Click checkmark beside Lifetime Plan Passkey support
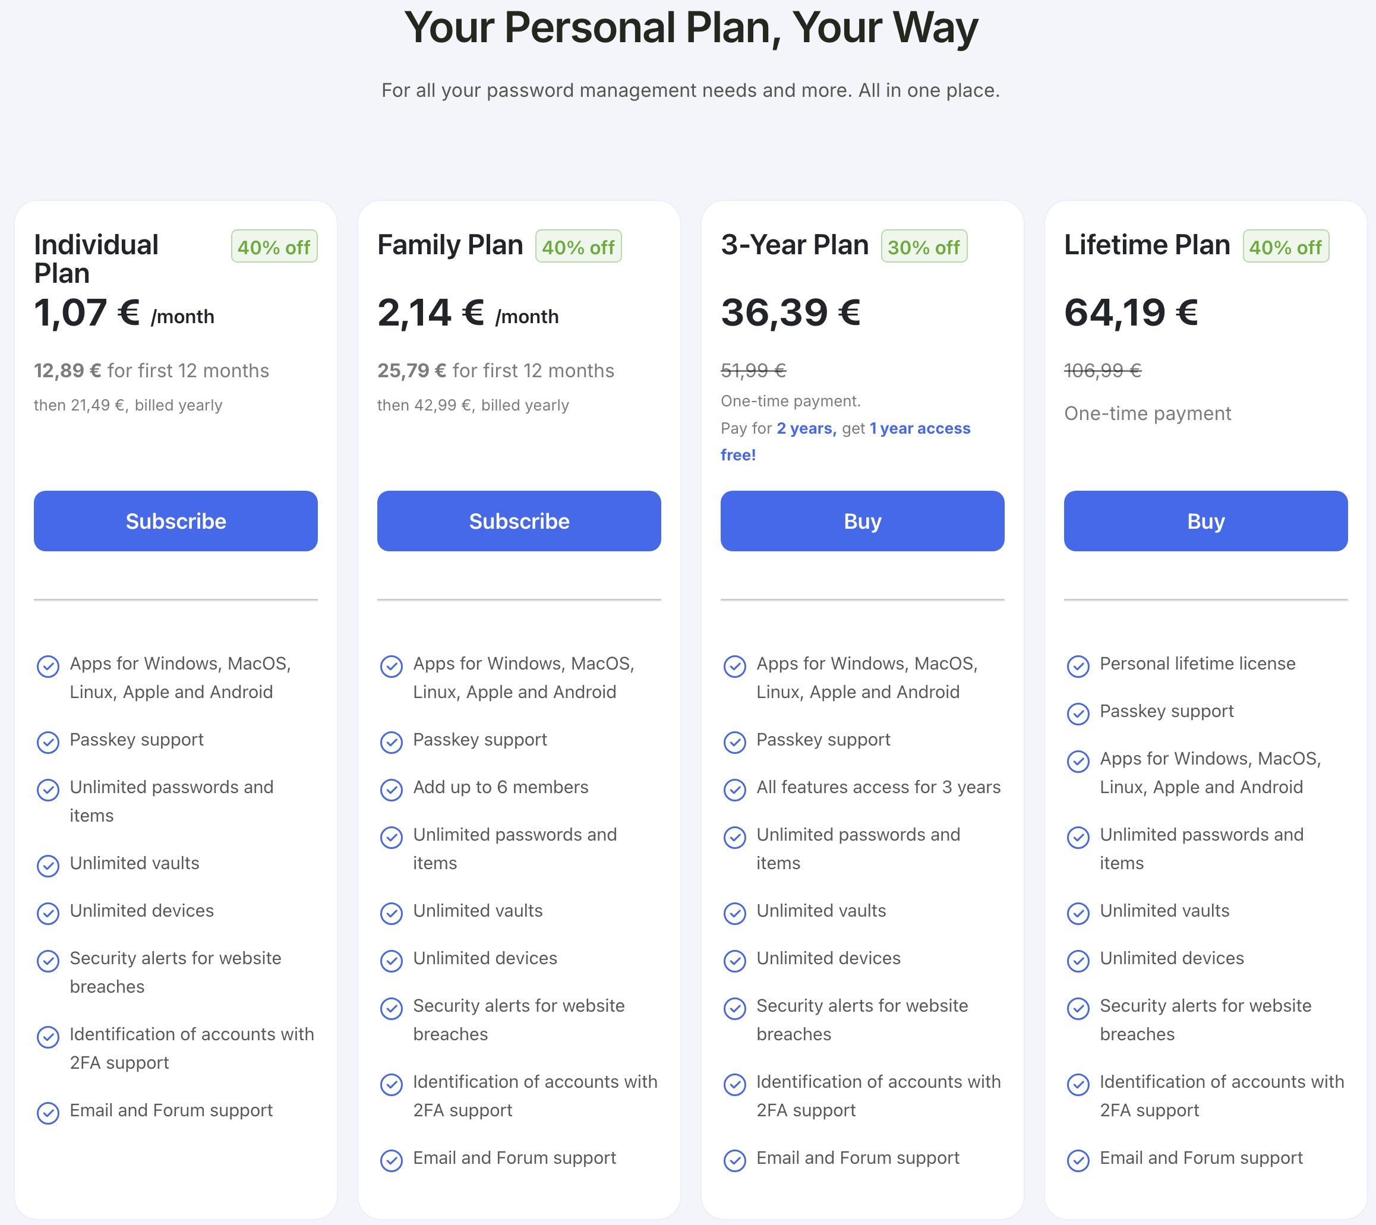The height and width of the screenshot is (1225, 1376). [x=1078, y=713]
